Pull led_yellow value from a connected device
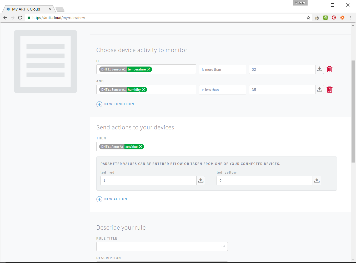 click(317, 180)
